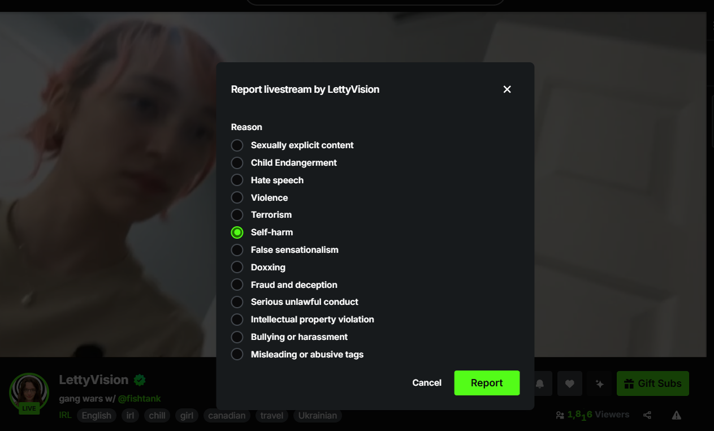
Task: Pick Fraud and deception reason
Action: pyautogui.click(x=237, y=285)
